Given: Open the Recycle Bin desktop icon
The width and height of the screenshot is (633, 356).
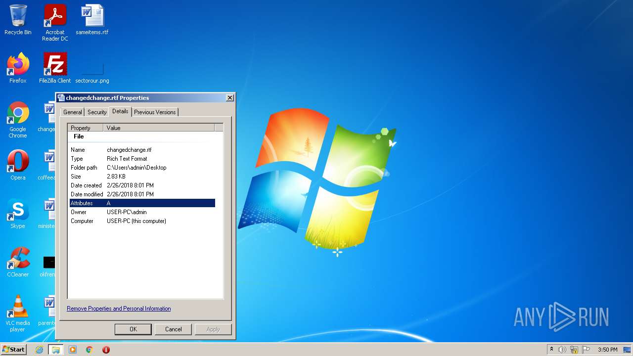Looking at the screenshot, I should [x=18, y=20].
